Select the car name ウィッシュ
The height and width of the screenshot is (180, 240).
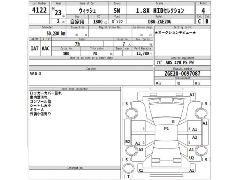coord(87,10)
